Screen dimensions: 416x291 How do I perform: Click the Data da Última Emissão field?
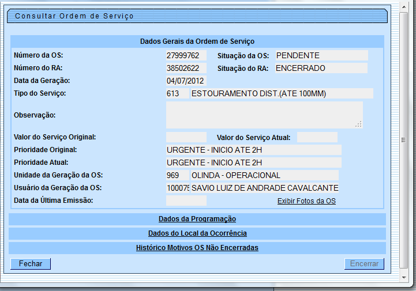pos(186,201)
